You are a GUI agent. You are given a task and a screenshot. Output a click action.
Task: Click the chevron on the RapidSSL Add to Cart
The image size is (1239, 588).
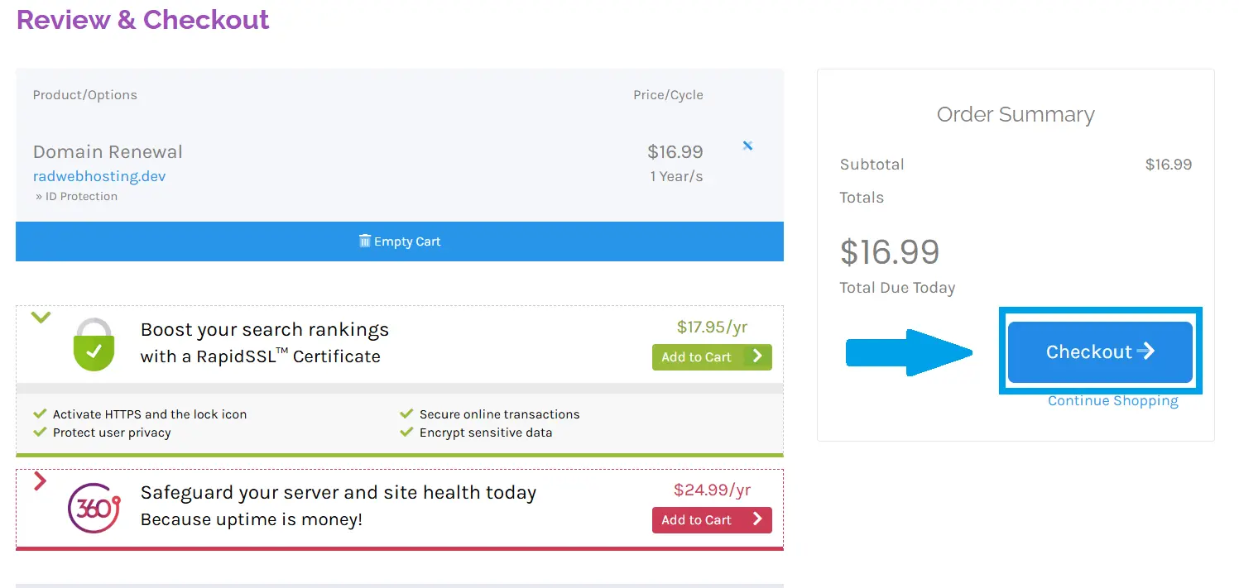point(758,356)
